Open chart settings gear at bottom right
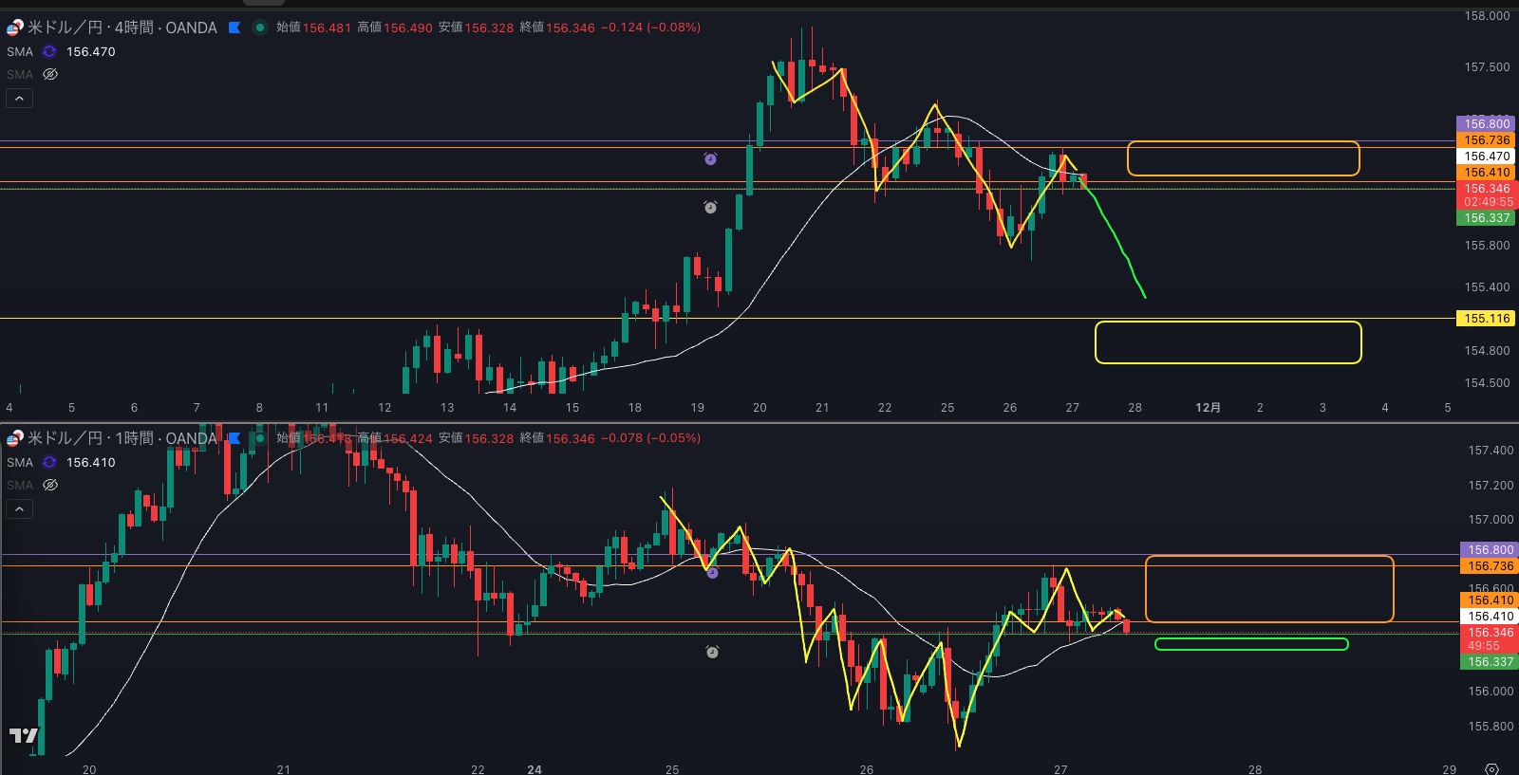Screen dimensions: 1519x775 click(1491, 768)
